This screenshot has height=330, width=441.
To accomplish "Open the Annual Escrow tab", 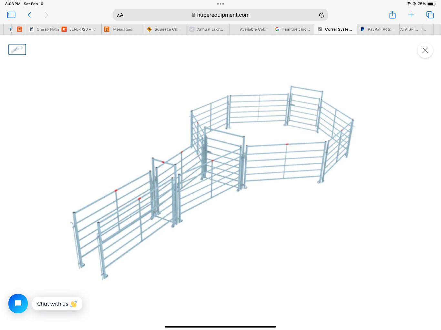I will pos(210,29).
